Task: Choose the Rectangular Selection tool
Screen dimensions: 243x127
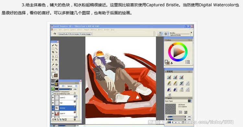Action: [x=53, y=49]
